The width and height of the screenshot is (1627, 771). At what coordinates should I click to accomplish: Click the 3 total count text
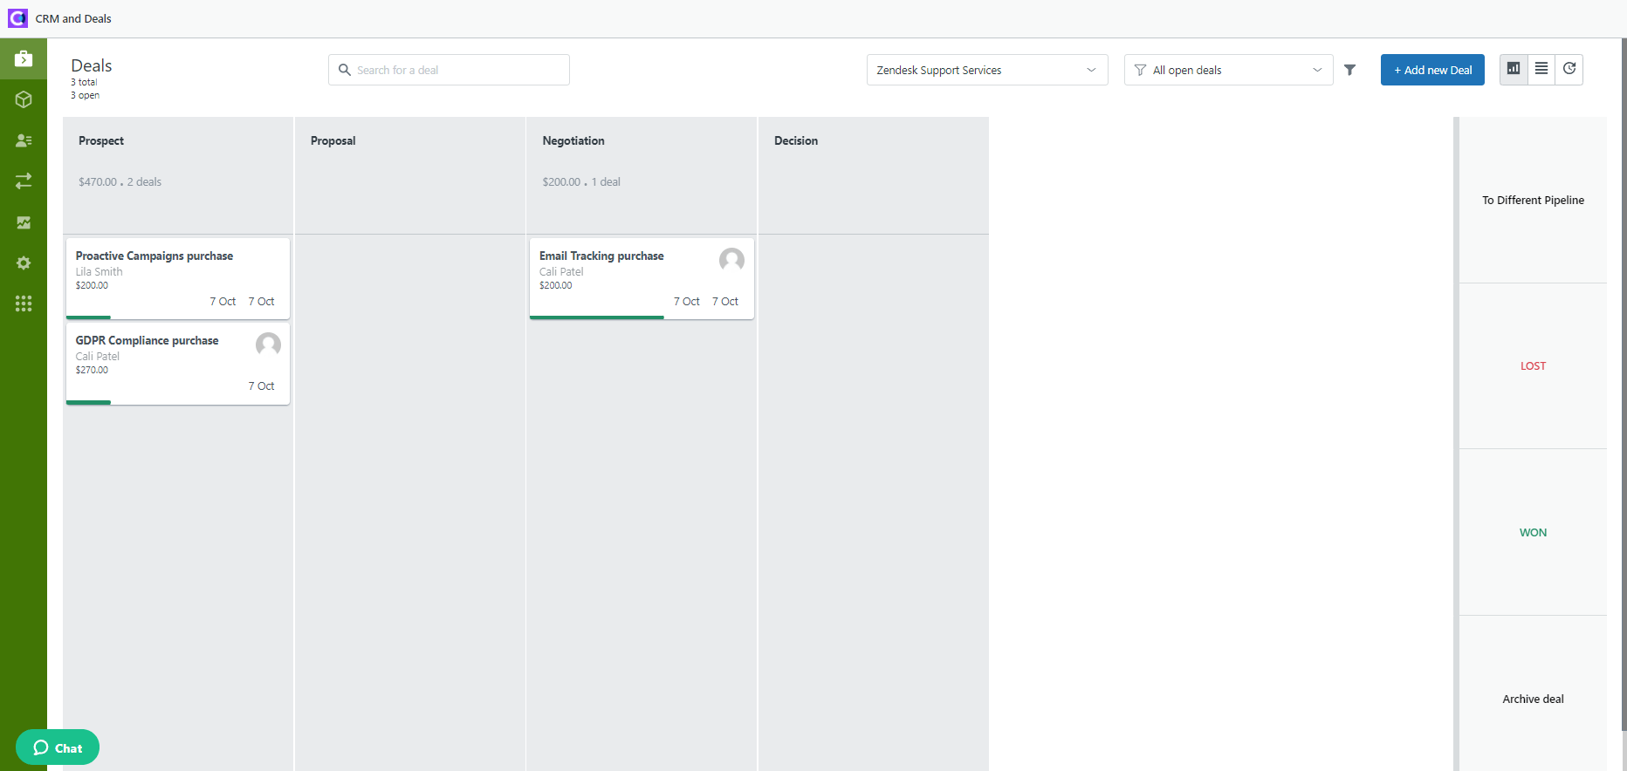[84, 82]
